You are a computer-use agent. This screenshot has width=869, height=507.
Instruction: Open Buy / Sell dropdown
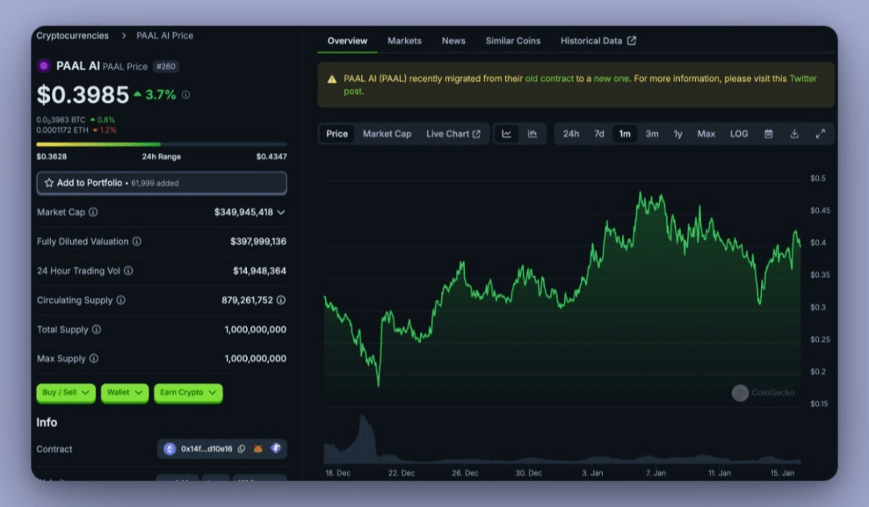click(x=65, y=393)
